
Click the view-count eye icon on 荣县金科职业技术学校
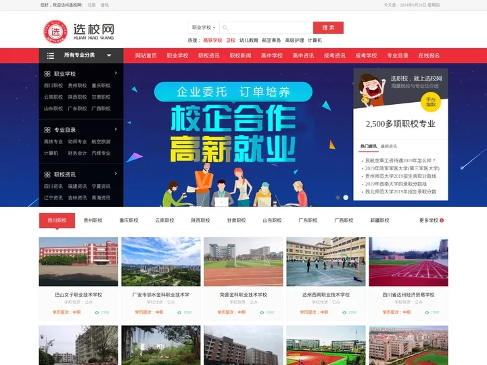pos(262,312)
